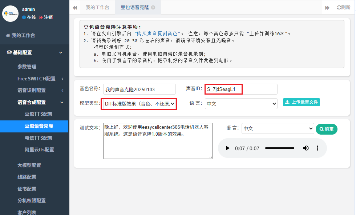
Task: Click the tab scroll left arrows
Action: 75,8
